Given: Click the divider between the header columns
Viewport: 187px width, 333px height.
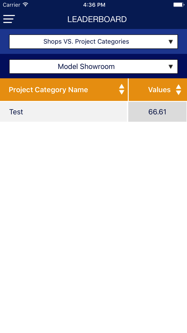Looking at the screenshot, I should (128, 90).
